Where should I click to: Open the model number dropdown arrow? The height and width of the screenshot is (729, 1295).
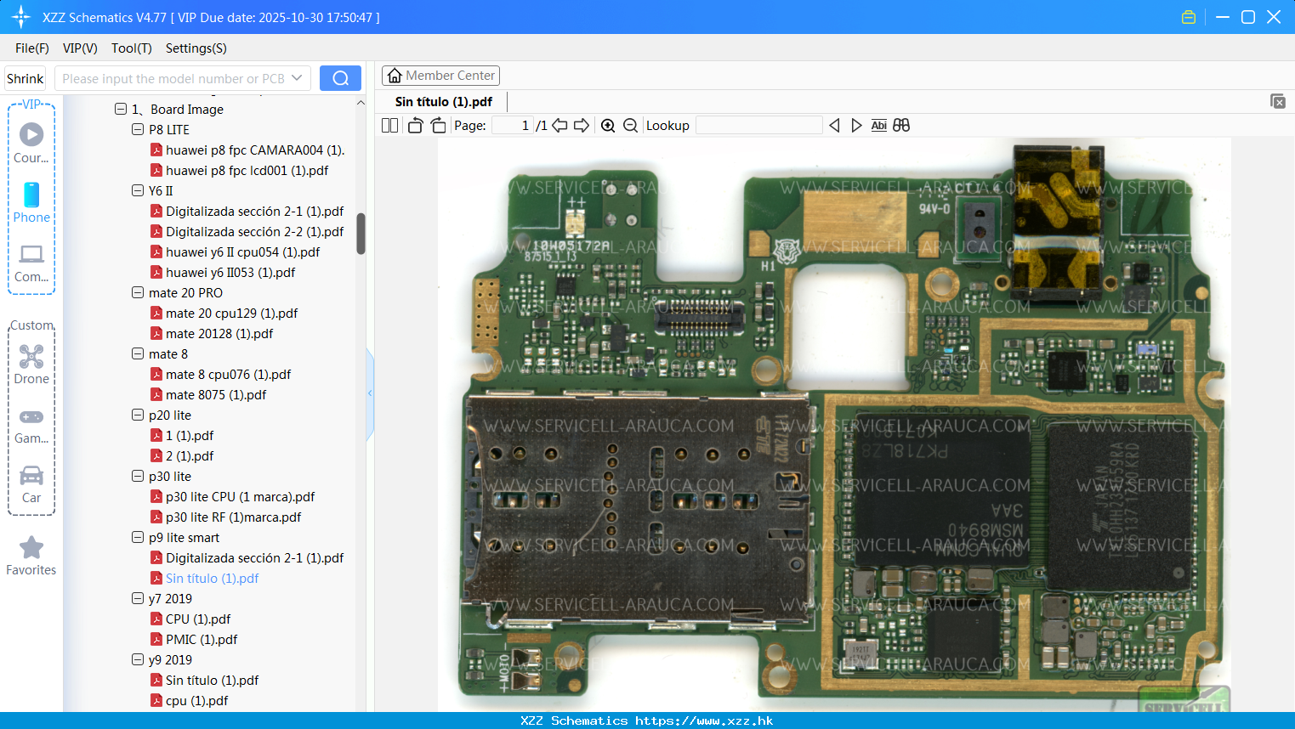click(x=297, y=78)
